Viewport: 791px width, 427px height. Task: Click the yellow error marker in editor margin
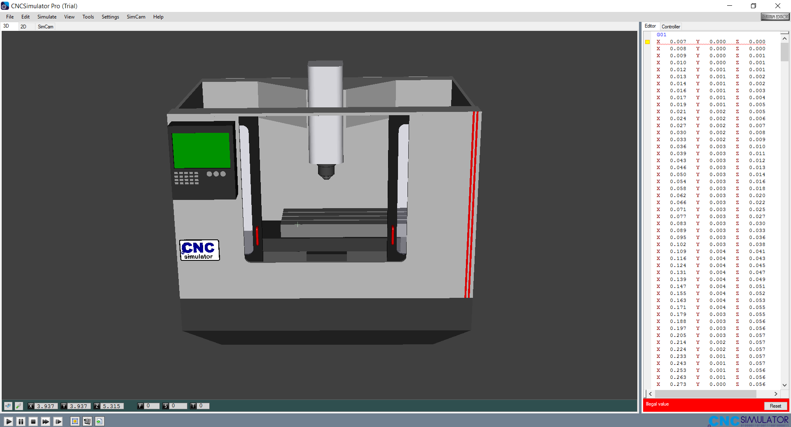click(x=648, y=42)
